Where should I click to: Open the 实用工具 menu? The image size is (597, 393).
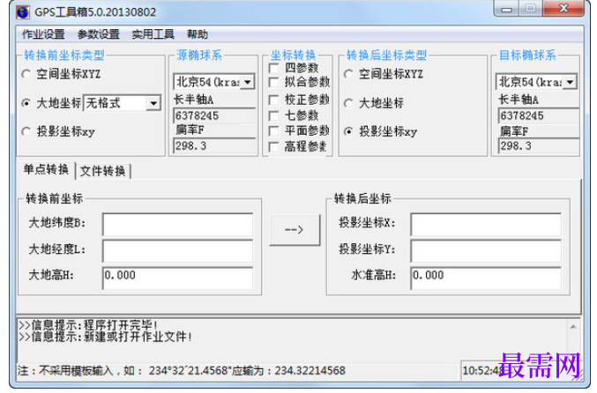[153, 34]
